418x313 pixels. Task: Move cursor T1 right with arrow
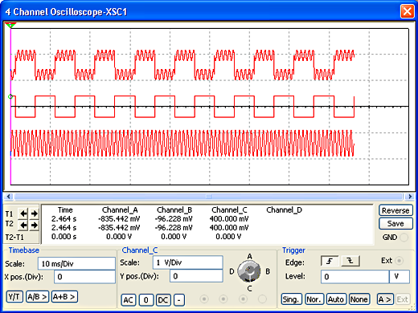tap(34, 213)
